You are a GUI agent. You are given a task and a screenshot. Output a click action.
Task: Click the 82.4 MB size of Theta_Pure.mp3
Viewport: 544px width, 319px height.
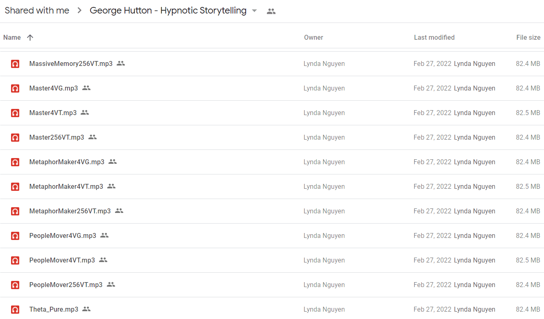528,310
